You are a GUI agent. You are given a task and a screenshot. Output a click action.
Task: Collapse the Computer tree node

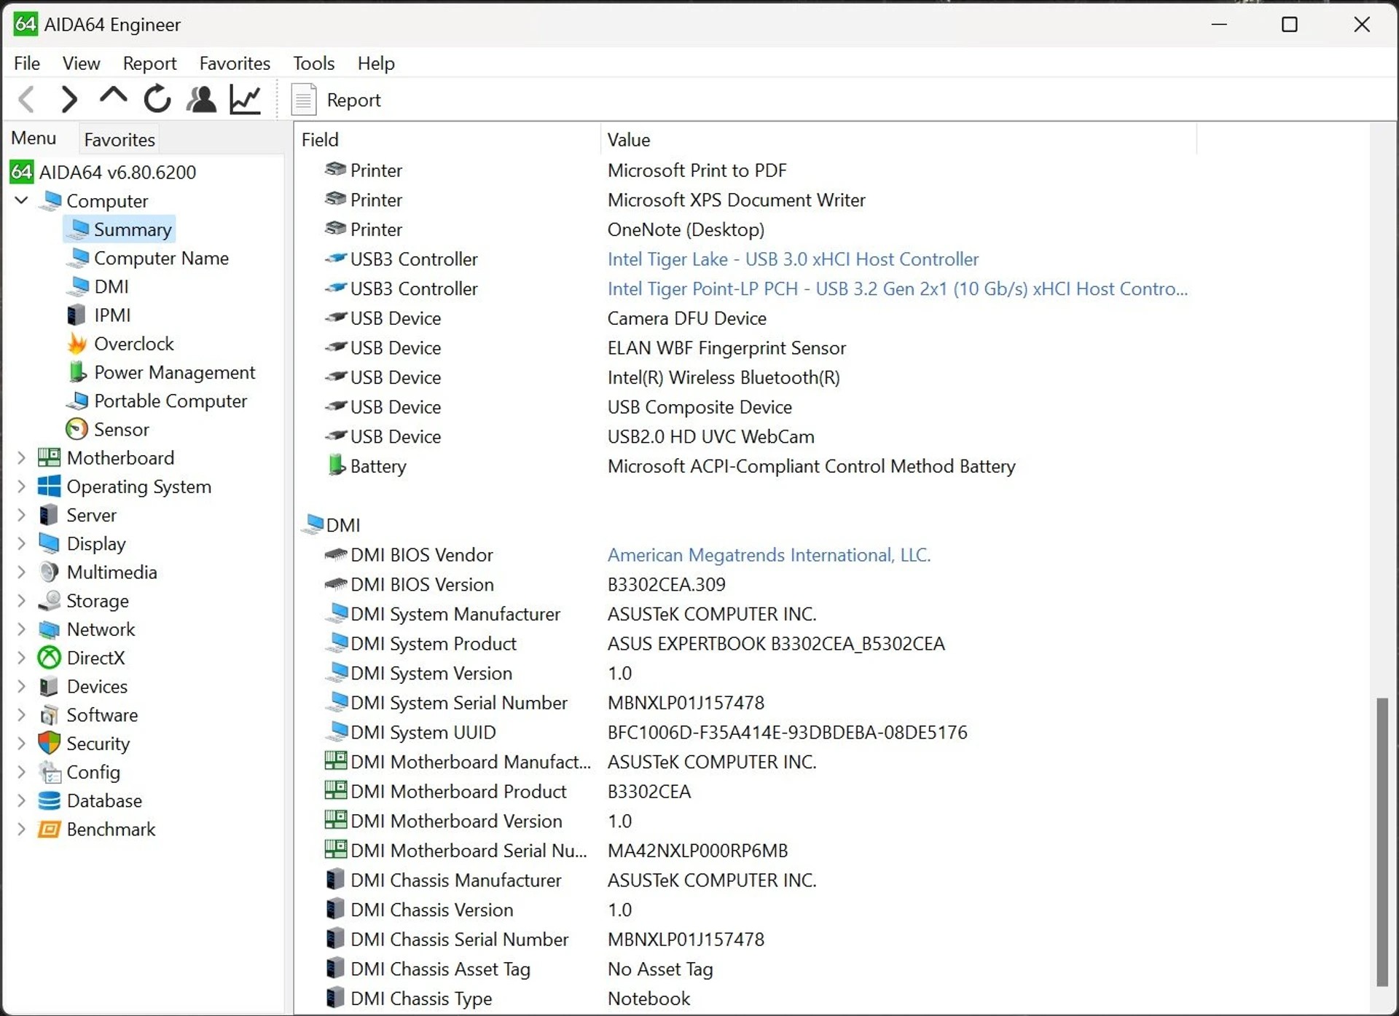[20, 200]
